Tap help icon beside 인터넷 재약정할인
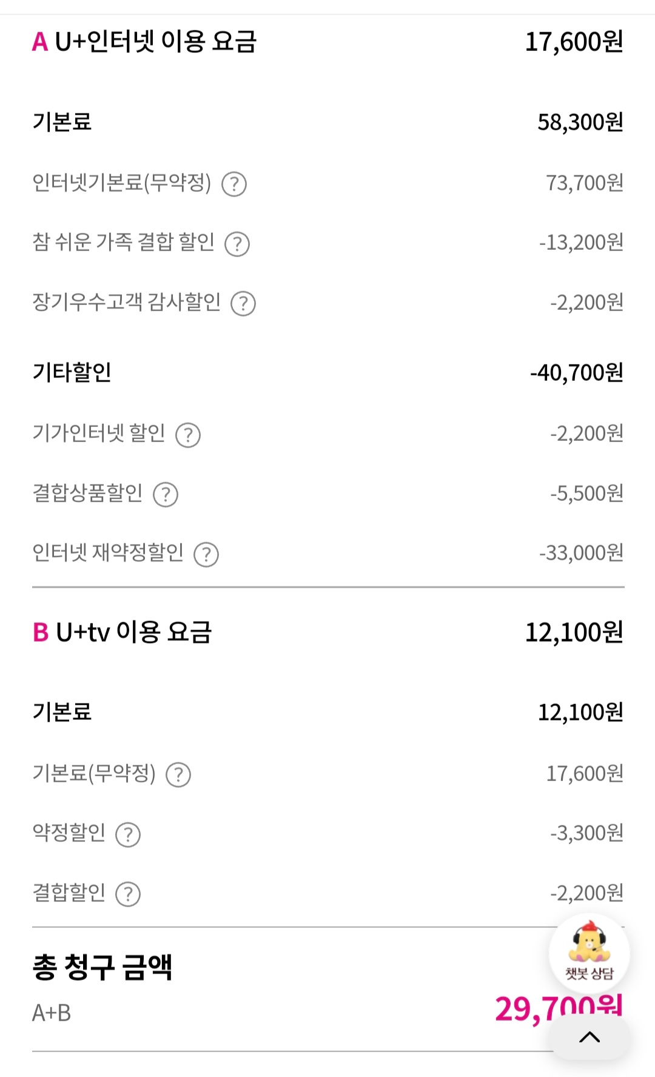The width and height of the screenshot is (655, 1077). tap(206, 554)
